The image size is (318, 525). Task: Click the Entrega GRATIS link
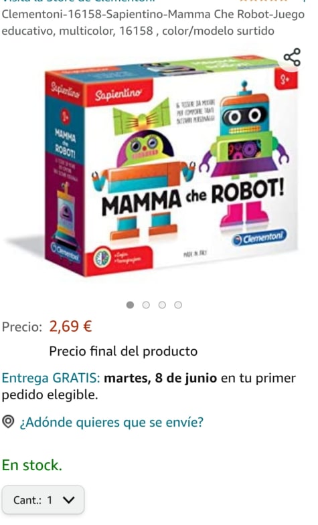click(x=51, y=378)
